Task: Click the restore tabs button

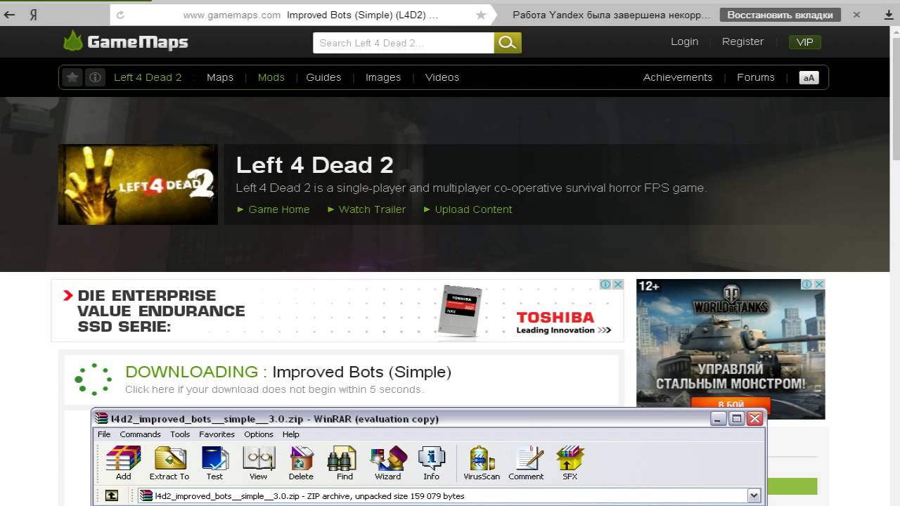Action: 780,15
